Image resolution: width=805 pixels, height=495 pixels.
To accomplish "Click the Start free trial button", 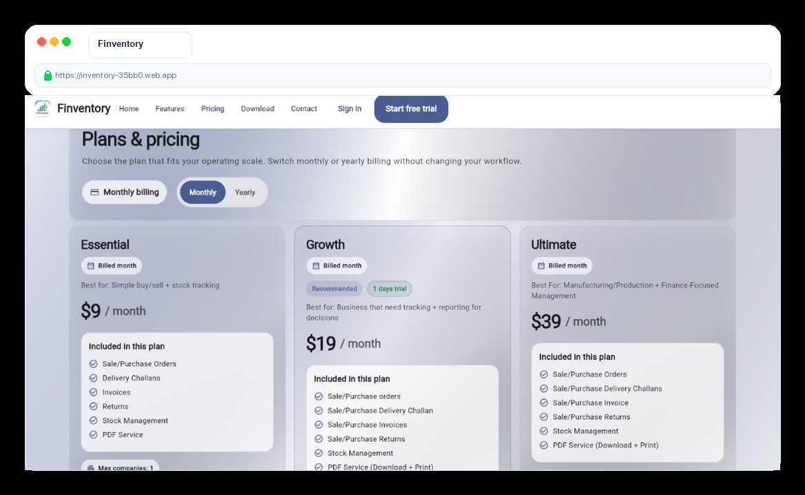I will tap(411, 109).
